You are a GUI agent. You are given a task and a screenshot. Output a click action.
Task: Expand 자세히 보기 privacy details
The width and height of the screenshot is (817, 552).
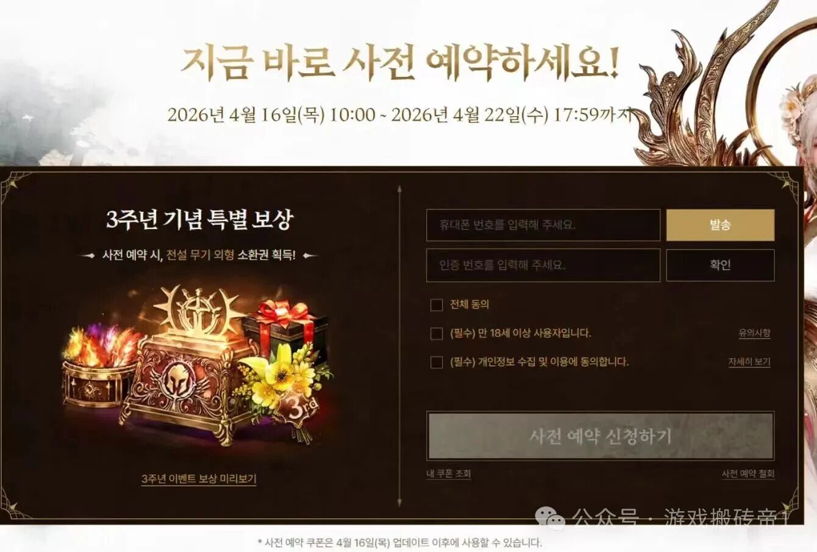749,362
